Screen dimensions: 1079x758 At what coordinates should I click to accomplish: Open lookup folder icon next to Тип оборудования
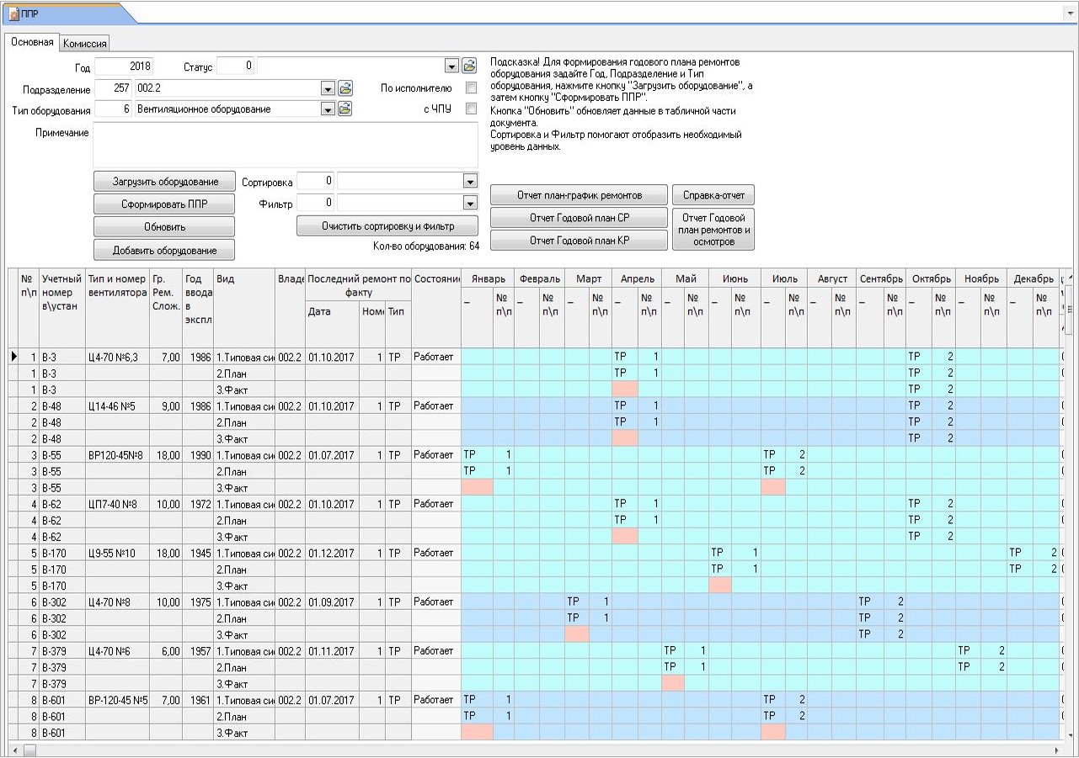[x=345, y=109]
